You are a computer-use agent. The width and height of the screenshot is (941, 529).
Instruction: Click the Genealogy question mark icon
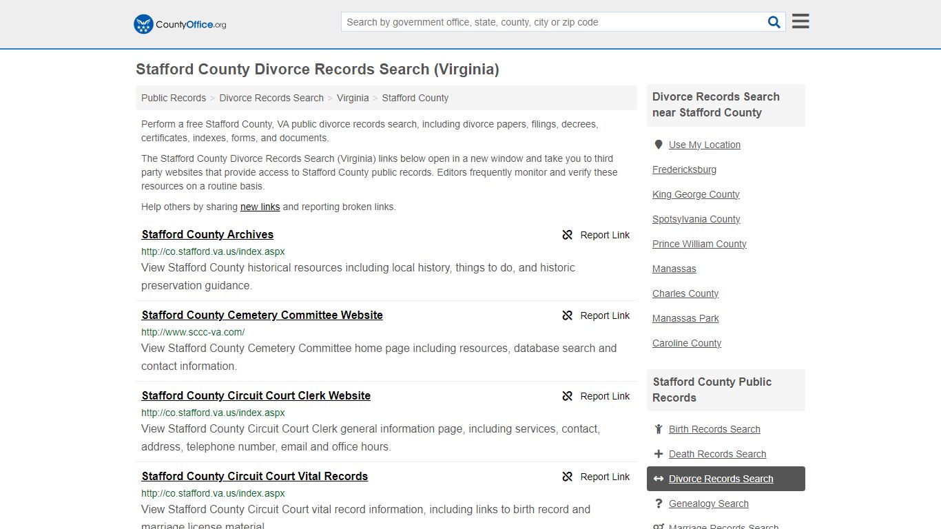(659, 504)
